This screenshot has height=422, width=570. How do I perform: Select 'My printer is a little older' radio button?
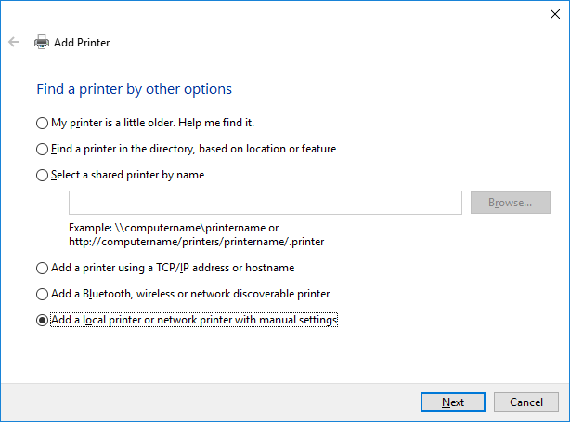(x=42, y=123)
